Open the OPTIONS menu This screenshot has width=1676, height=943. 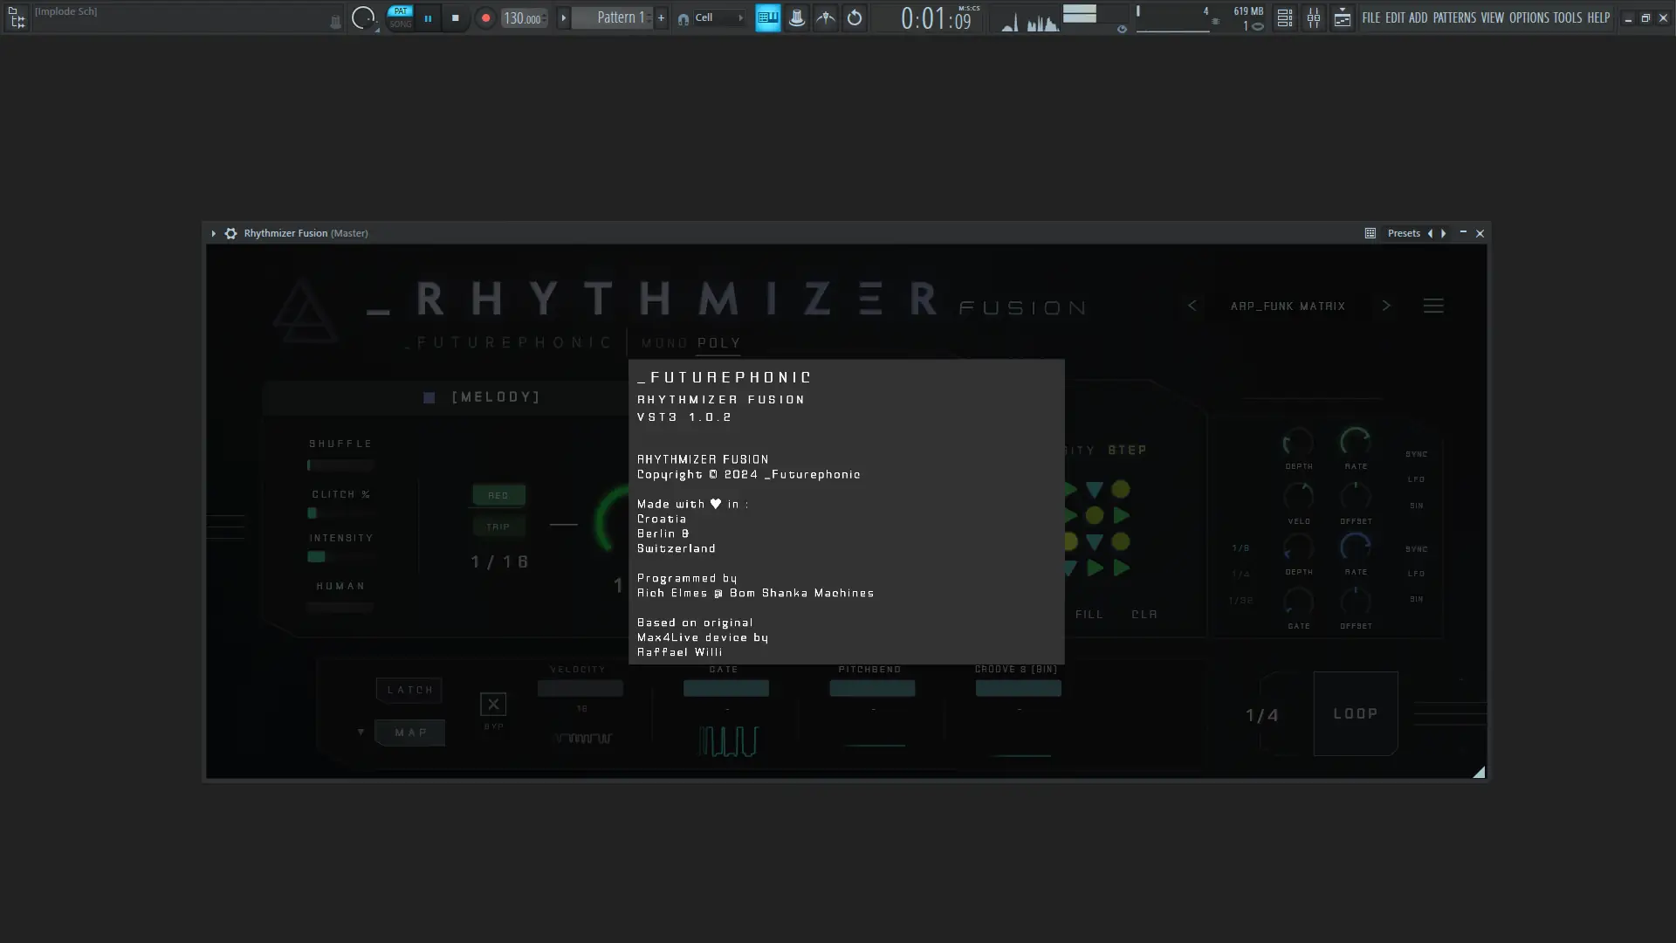tap(1528, 18)
